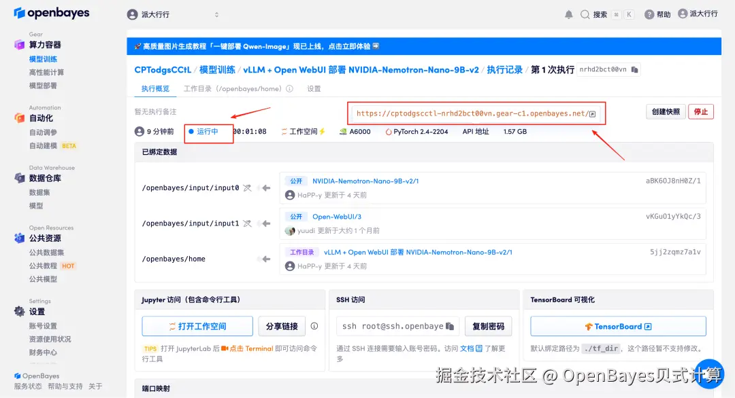Open 资源使用状况 in the sidebar
Screen dimensions: 735x398
coord(50,339)
